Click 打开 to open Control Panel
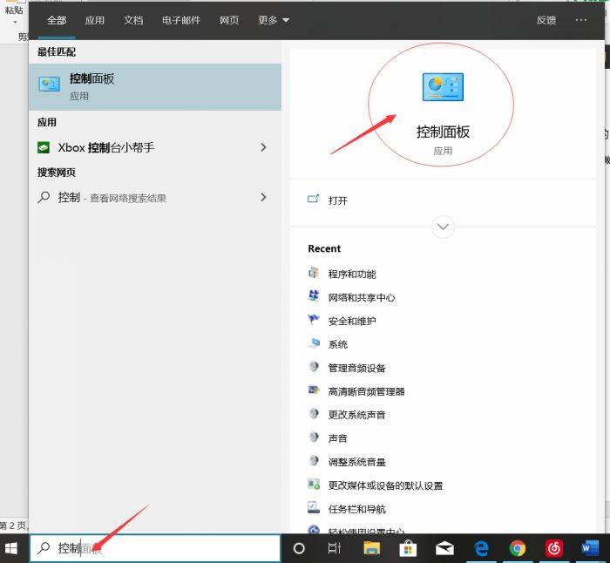The height and width of the screenshot is (563, 610). click(x=338, y=200)
